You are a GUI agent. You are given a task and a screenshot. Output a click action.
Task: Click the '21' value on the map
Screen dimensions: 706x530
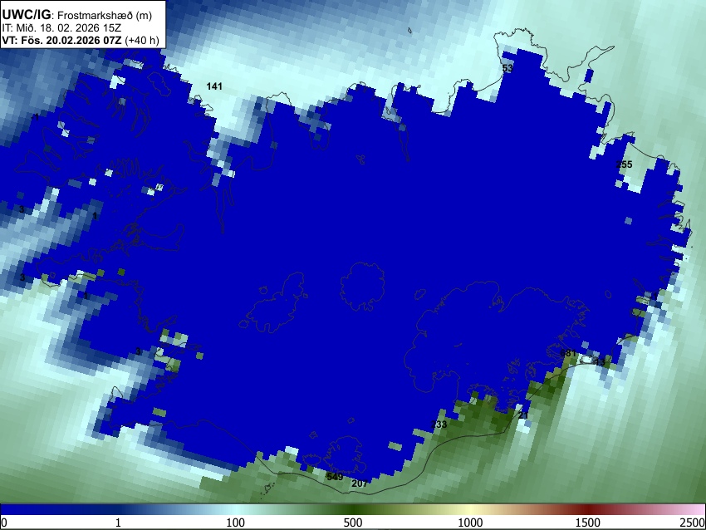(x=523, y=415)
